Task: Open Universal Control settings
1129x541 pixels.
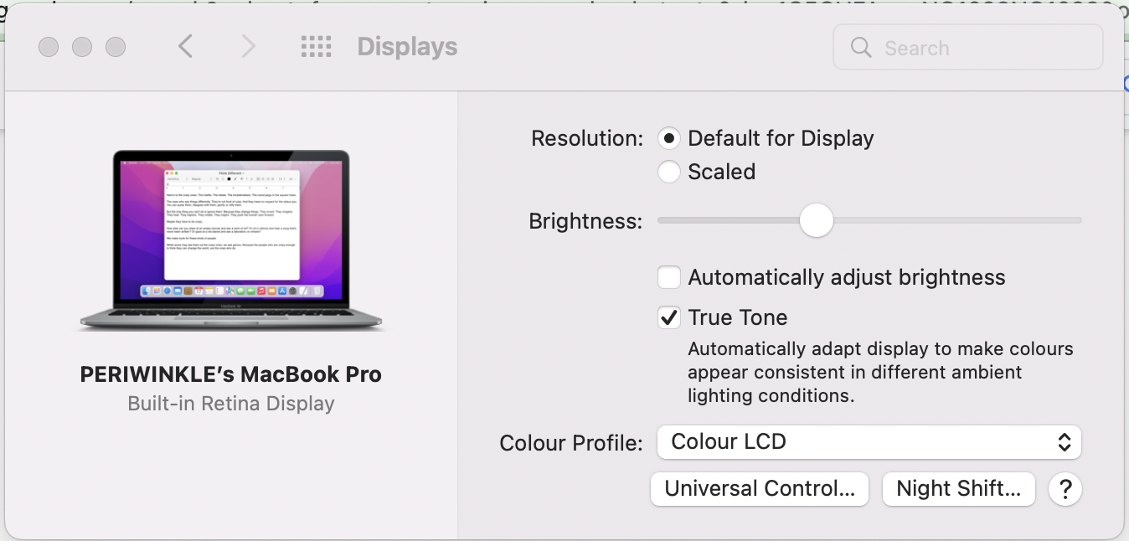Action: pos(760,489)
